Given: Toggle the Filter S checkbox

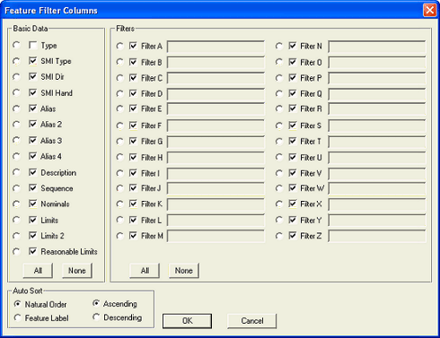Looking at the screenshot, I should 293,126.
